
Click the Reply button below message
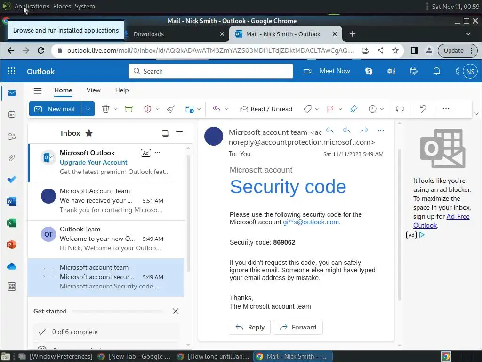click(x=249, y=327)
